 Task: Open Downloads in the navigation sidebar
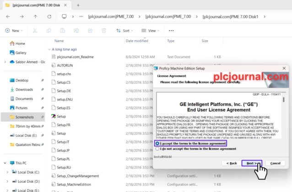point(24,90)
